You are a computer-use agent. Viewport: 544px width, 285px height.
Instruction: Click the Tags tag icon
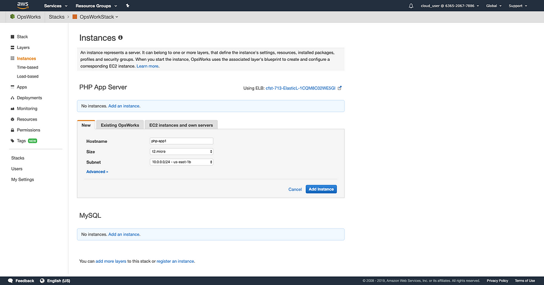point(13,141)
